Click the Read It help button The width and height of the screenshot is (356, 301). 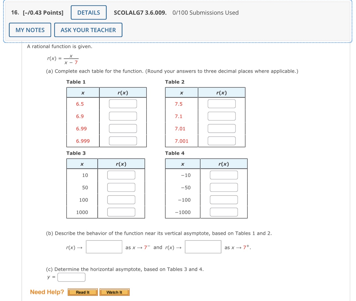tap(83, 292)
